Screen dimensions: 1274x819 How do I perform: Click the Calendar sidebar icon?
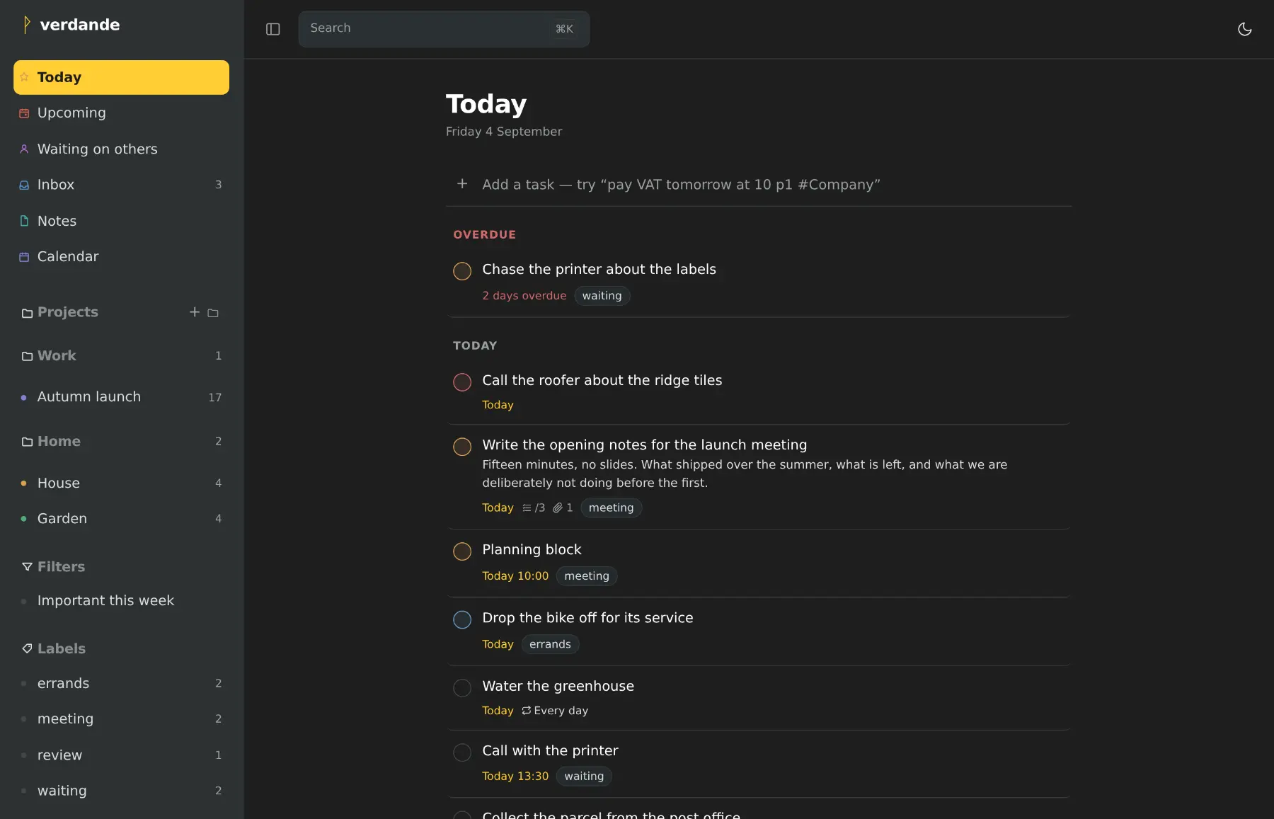click(x=24, y=257)
